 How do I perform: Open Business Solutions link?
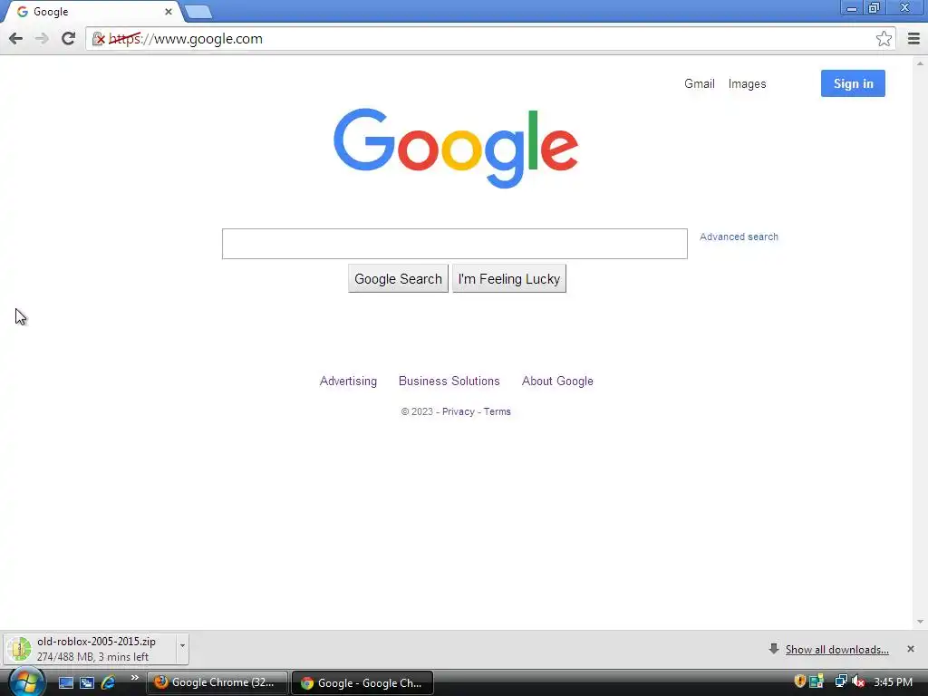click(449, 382)
